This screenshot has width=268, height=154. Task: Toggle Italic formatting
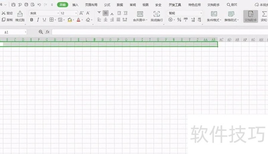[38, 20]
